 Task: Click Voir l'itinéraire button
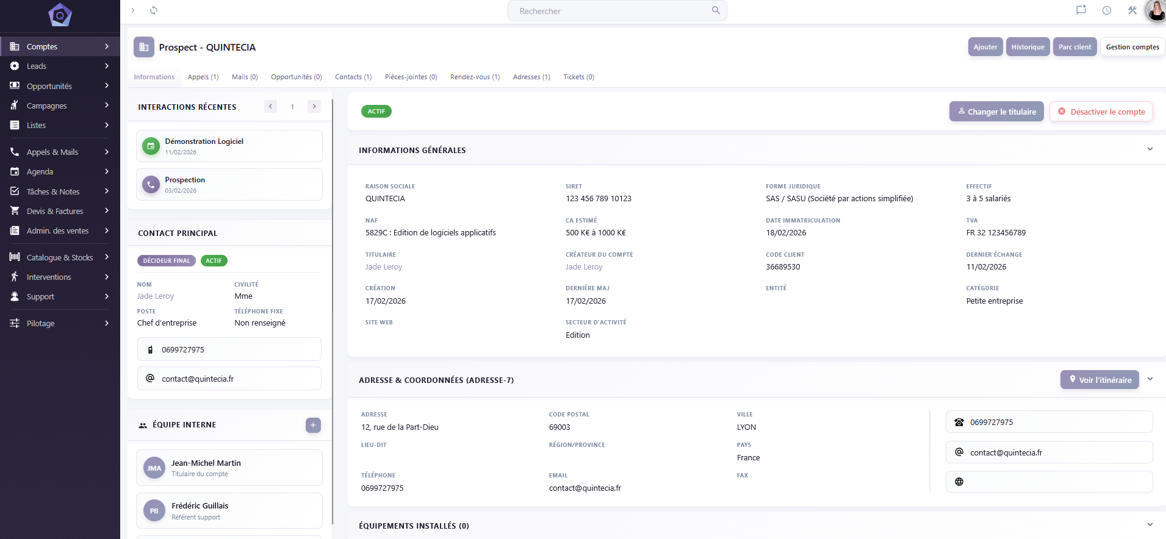pyautogui.click(x=1099, y=380)
